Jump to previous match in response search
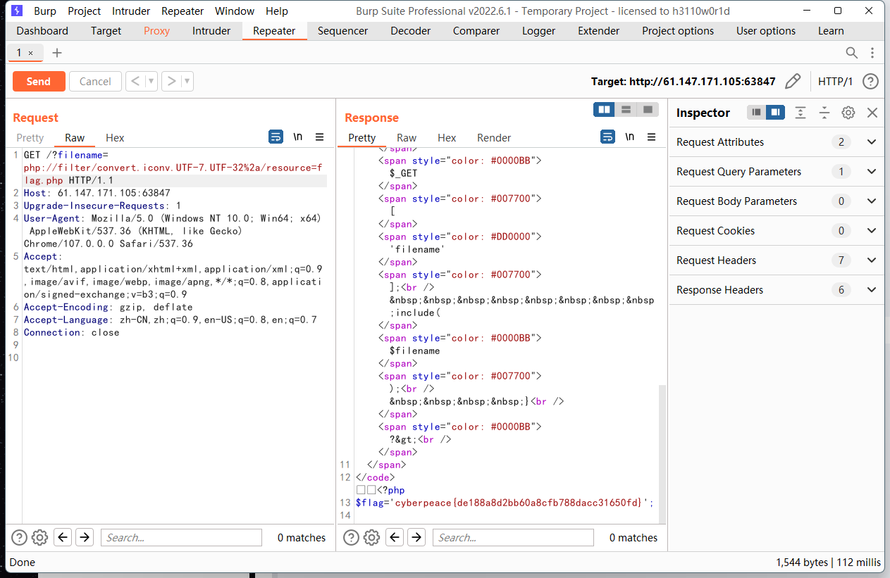 point(395,538)
